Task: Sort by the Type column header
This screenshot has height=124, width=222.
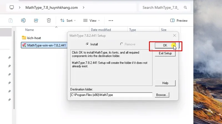Action: (x=133, y=30)
